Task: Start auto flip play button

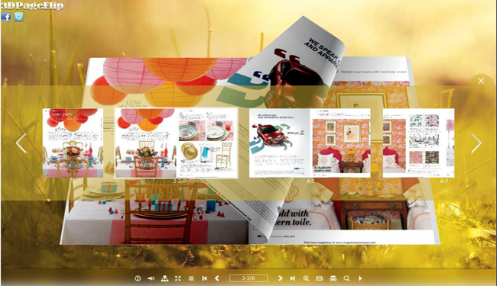Action: click(x=360, y=278)
